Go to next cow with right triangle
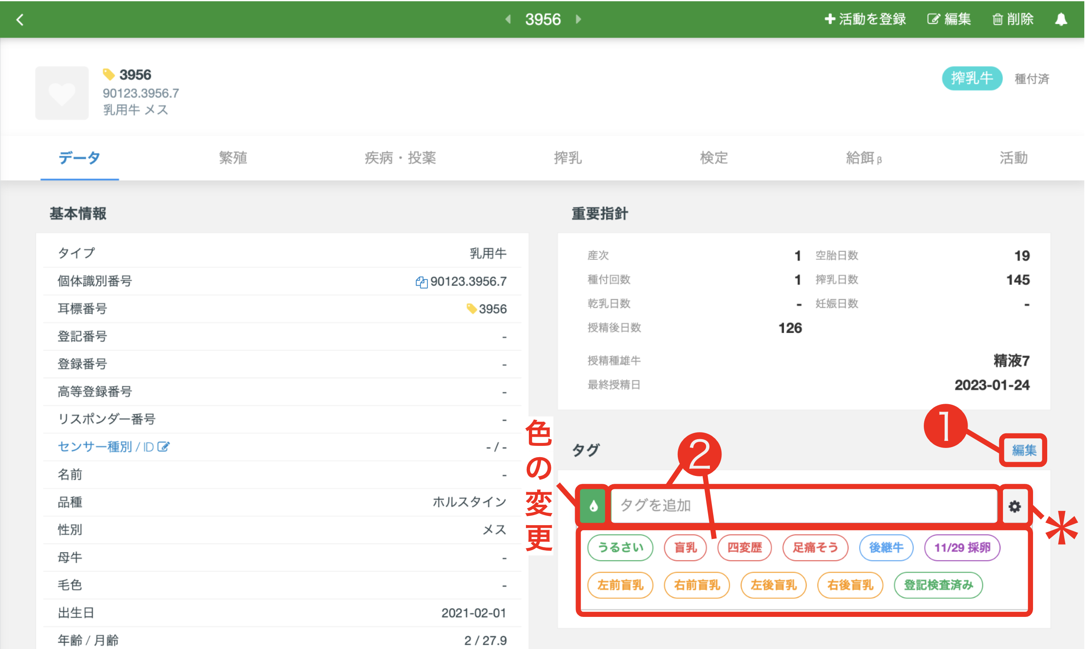1086x649 pixels. (578, 19)
